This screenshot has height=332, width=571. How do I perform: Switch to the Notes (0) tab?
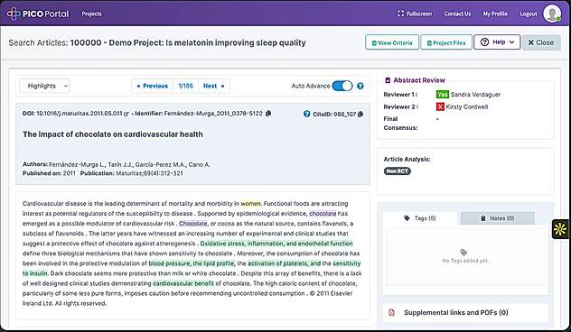[x=498, y=218]
